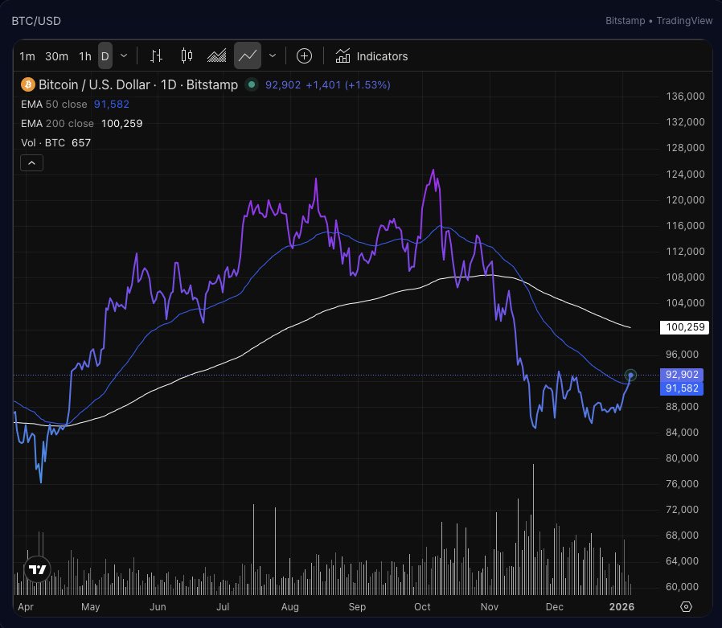Viewport: 722px width, 628px height.
Task: Select the Line chart style
Action: click(248, 56)
